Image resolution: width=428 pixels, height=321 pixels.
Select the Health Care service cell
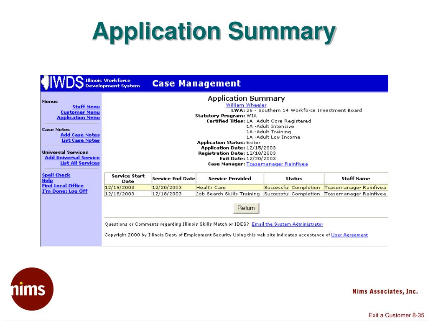pyautogui.click(x=230, y=188)
